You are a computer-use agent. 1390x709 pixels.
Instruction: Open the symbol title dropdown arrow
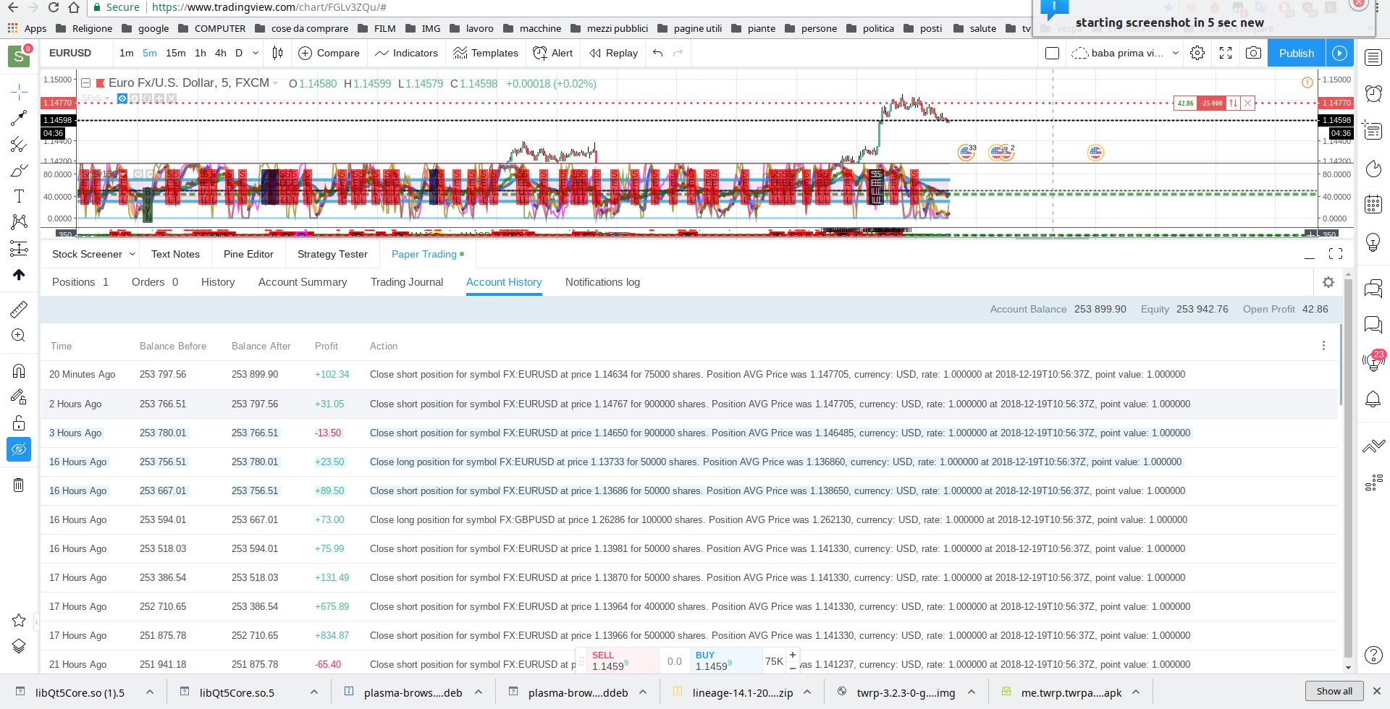[x=275, y=83]
